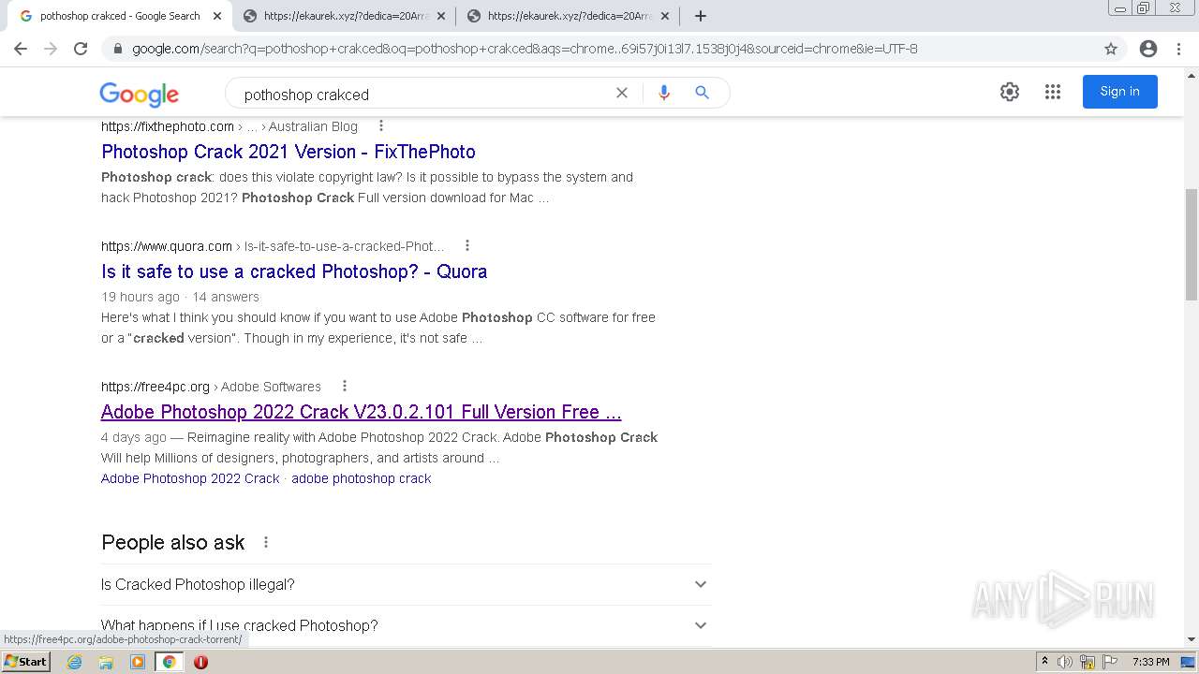This screenshot has width=1199, height=674.
Task: Click the scrollbar up arrow
Action: point(1191,75)
